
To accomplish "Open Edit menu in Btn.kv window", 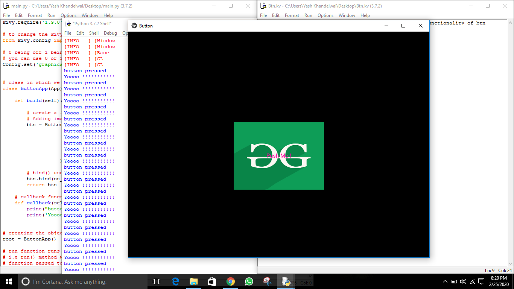I will click(x=276, y=15).
